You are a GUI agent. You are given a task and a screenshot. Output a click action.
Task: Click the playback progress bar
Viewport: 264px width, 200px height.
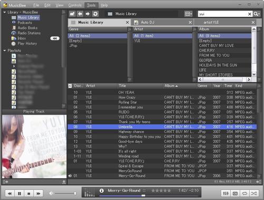149,195
